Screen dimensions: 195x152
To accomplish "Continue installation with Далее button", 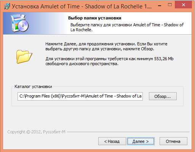I will coord(141,141).
